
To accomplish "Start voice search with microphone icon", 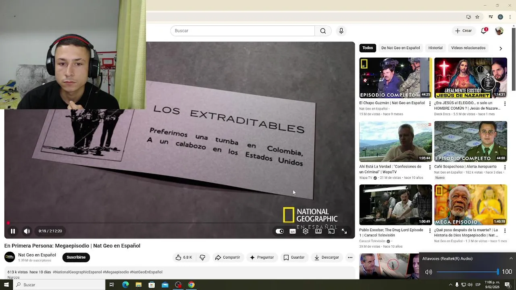I will [341, 31].
